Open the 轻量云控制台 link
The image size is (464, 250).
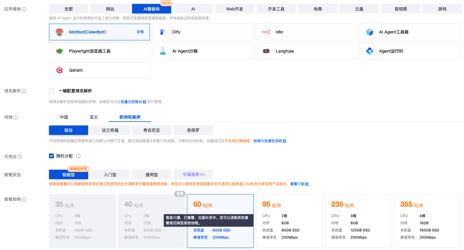point(131,102)
